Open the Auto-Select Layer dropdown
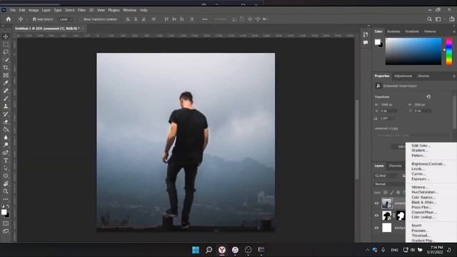This screenshot has width=457, height=257. coord(65,19)
